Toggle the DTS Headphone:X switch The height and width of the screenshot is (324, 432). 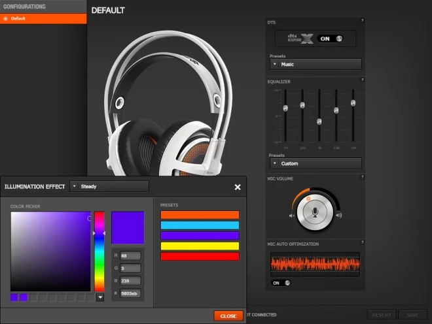(332, 39)
